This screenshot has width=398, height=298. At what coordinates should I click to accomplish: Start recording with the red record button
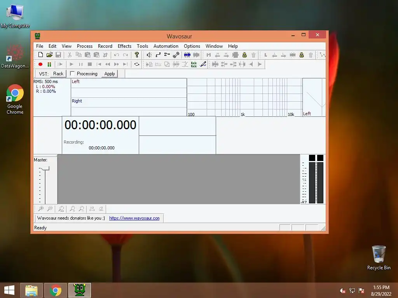click(x=40, y=64)
